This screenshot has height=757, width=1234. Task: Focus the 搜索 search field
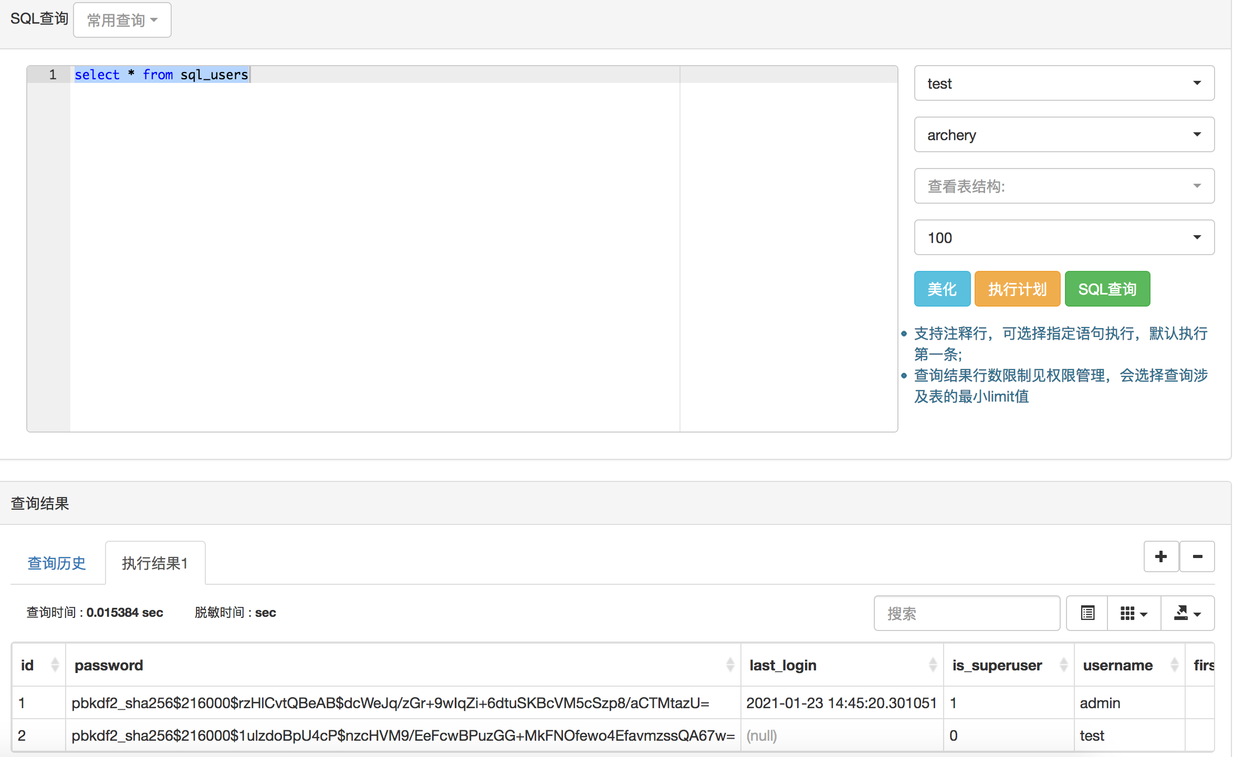[x=966, y=613]
